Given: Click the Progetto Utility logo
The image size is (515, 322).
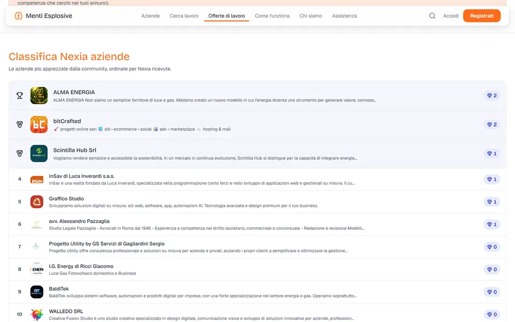Looking at the screenshot, I should coord(37,247).
